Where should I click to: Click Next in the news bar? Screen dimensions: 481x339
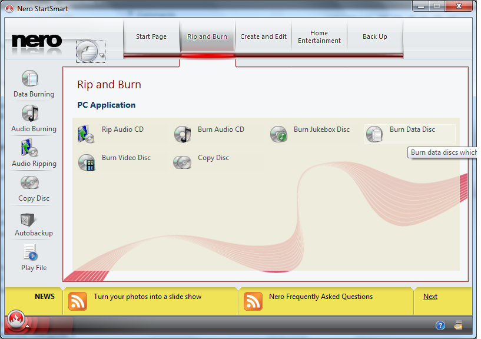click(430, 297)
